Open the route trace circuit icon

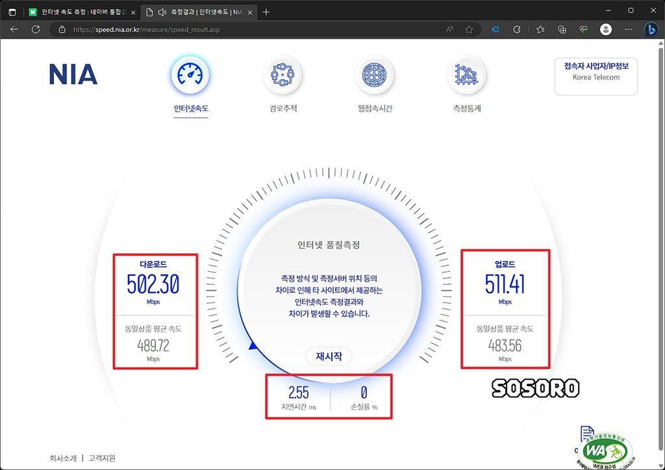point(282,75)
